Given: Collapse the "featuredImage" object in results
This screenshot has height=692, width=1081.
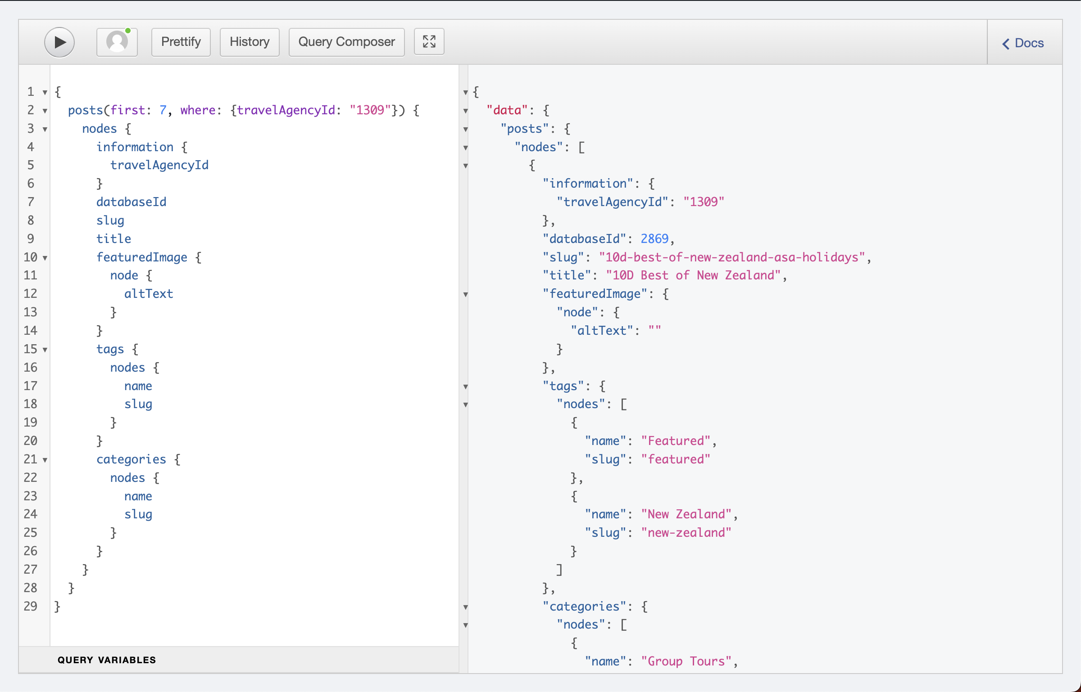Looking at the screenshot, I should click(466, 295).
